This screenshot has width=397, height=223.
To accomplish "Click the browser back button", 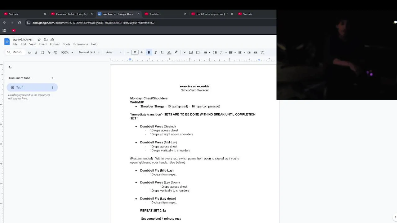I will click(5, 23).
